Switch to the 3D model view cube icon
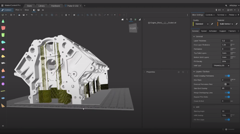Screen dimensions: 240x134 34,10
